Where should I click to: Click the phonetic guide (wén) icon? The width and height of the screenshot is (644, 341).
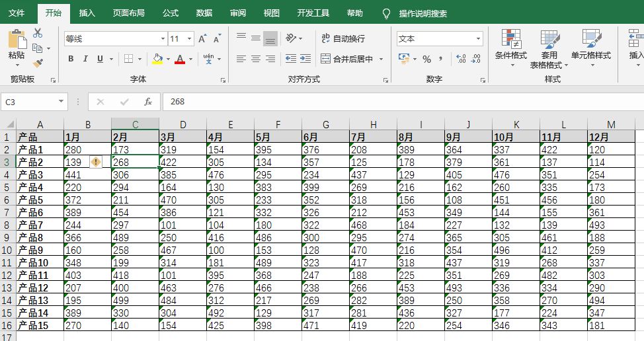209,59
